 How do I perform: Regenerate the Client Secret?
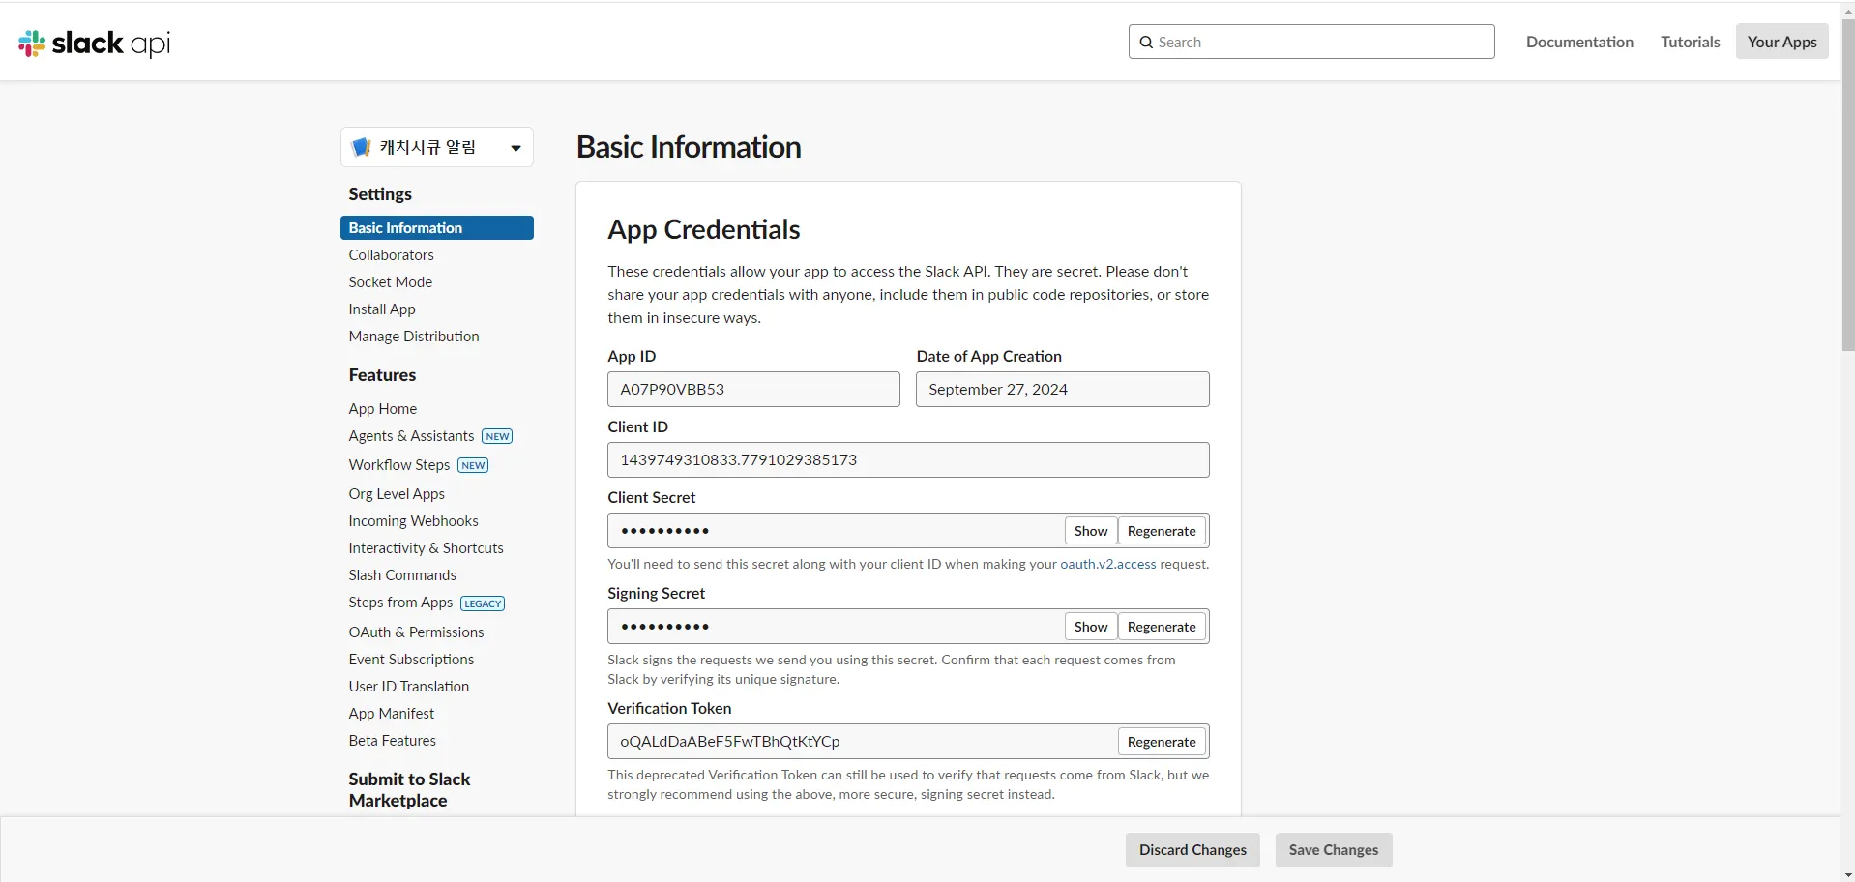click(1161, 531)
